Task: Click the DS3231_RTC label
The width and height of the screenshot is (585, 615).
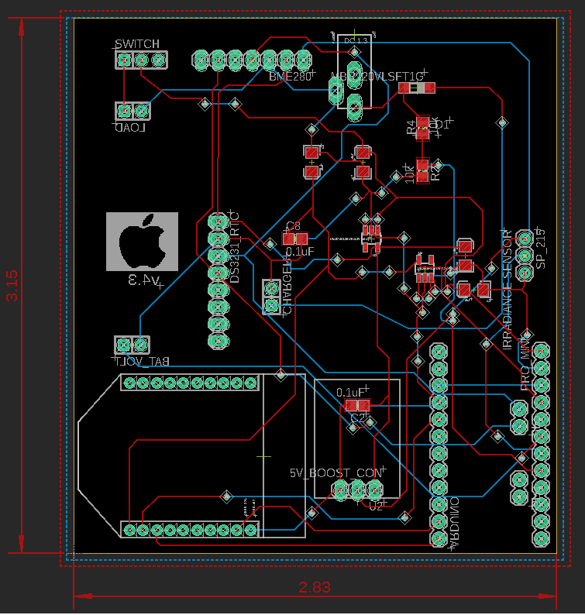Action: pos(235,247)
